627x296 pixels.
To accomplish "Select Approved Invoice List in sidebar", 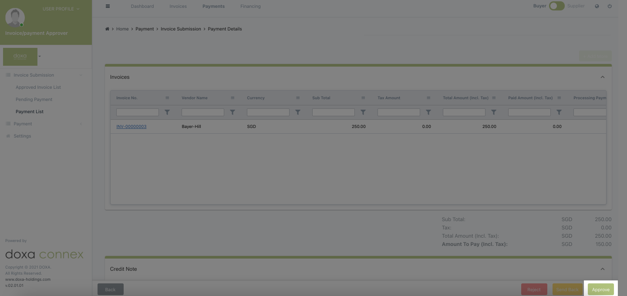I will pos(38,87).
